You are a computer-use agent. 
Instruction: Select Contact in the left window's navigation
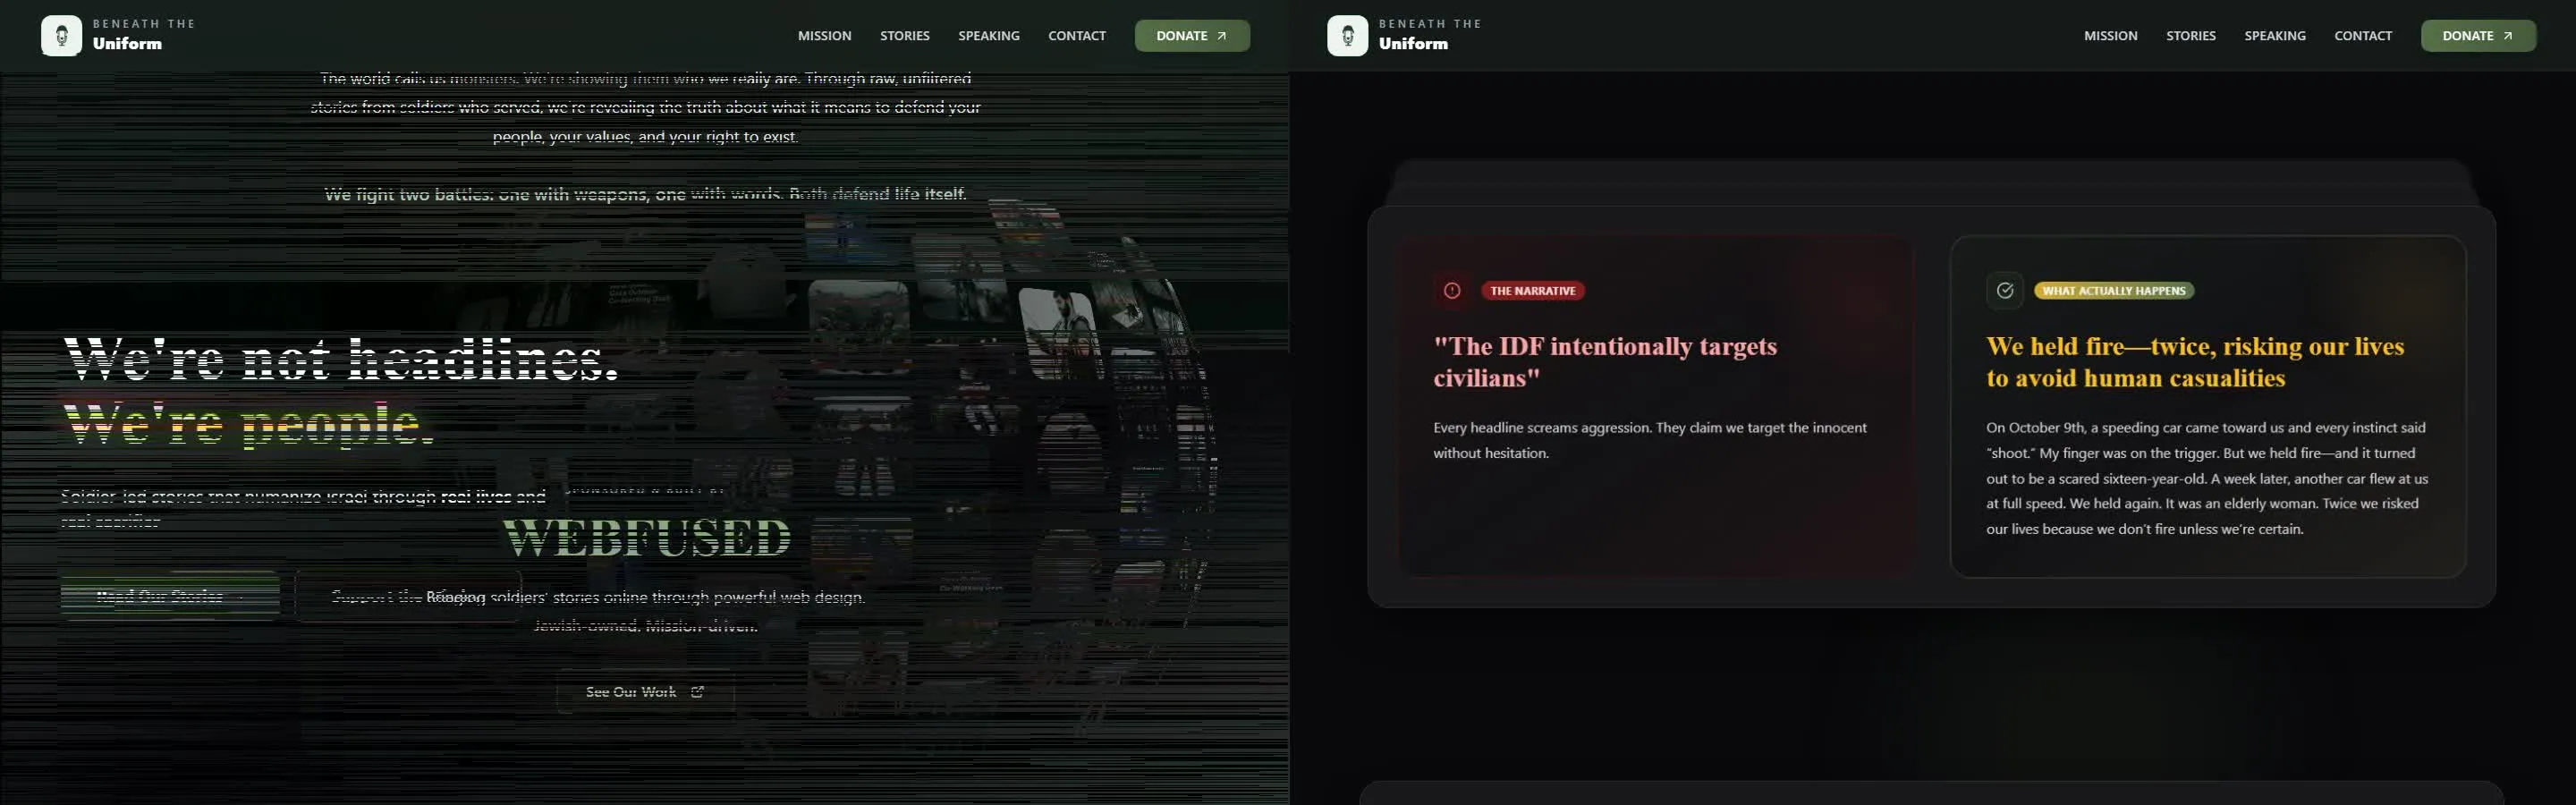1076,36
